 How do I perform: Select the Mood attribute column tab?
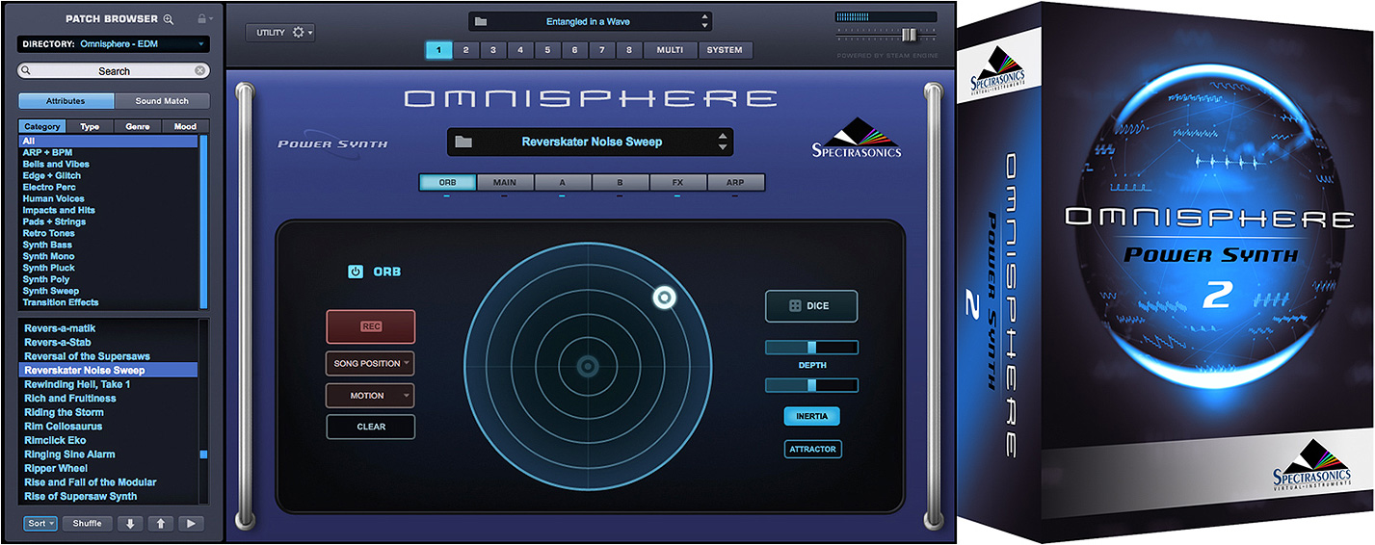(185, 127)
